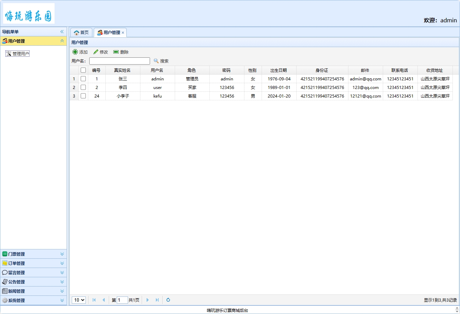Viewport: 460px width, 314px height.
Task: Click the 用户名 search input field
Action: tap(119, 61)
